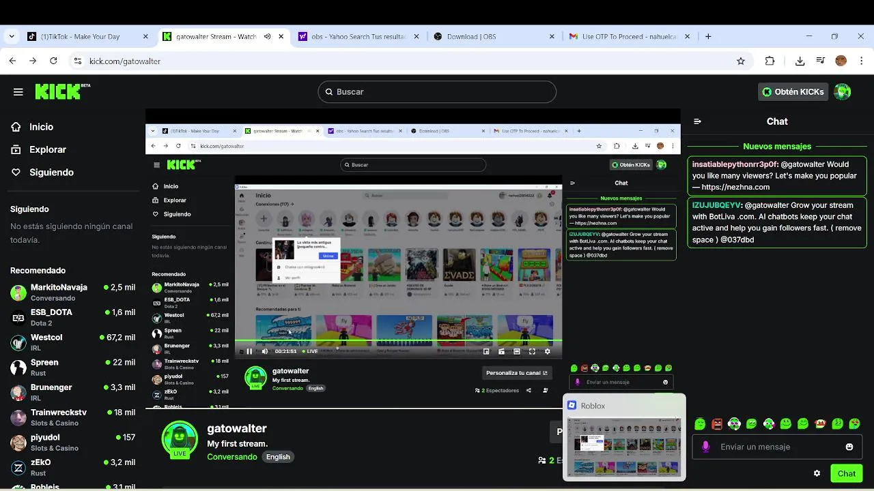Screen dimensions: 874x491
Task: Collapse the chat panel icon
Action: pyautogui.click(x=698, y=121)
